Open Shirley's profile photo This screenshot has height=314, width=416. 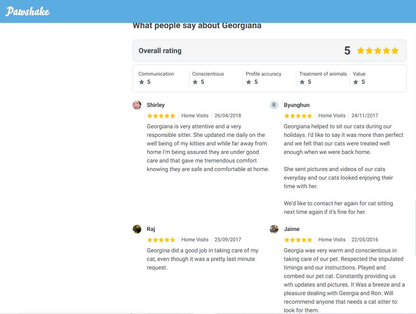[x=137, y=105]
